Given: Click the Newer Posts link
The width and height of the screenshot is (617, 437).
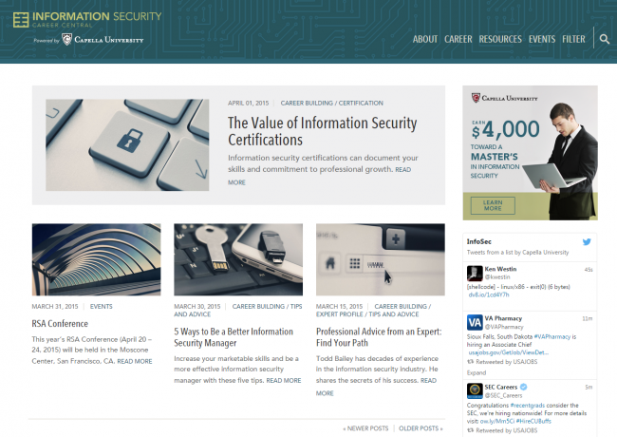Looking at the screenshot, I should click(x=365, y=428).
